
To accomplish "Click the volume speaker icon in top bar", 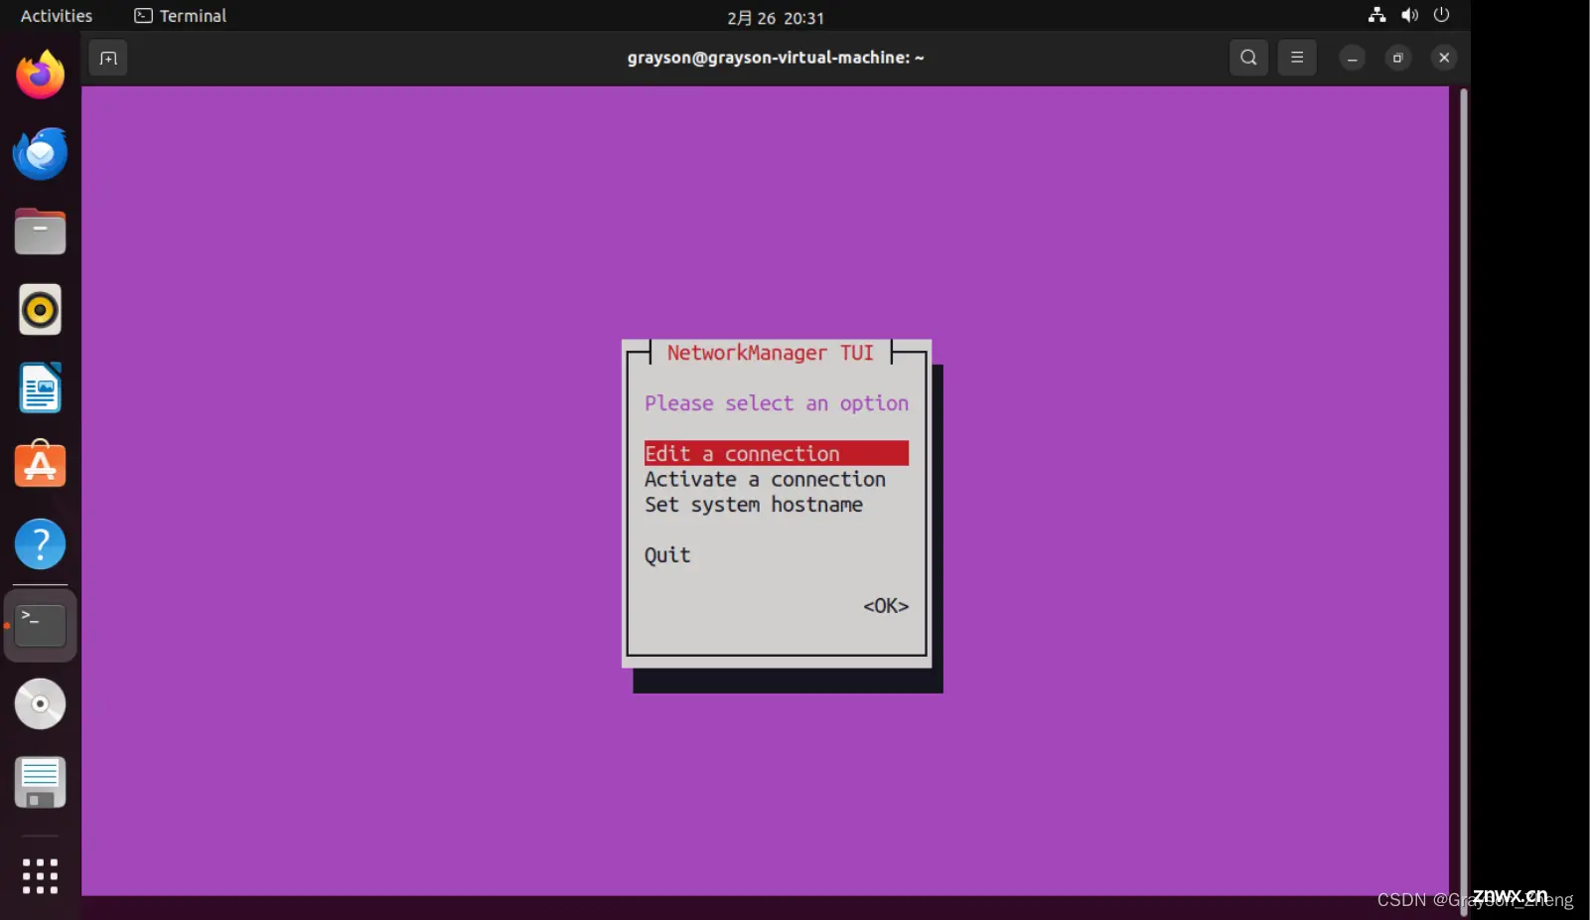I will (1409, 15).
